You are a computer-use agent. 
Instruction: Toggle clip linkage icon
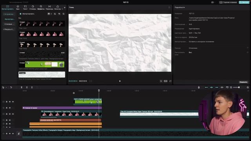pyautogui.click(x=217, y=87)
